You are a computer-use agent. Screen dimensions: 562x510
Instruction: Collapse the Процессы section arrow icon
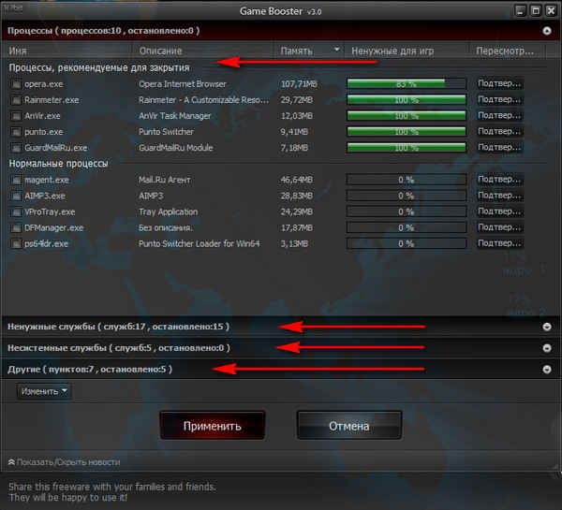pos(546,30)
